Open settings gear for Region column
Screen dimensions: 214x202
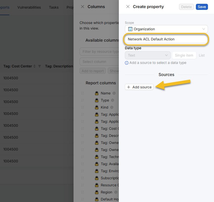pyautogui.click(x=116, y=192)
